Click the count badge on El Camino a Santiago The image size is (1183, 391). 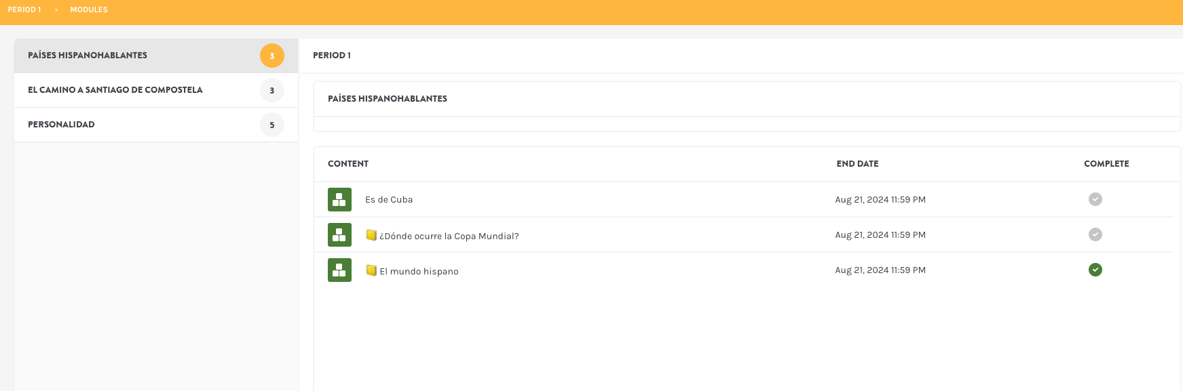[x=272, y=90]
